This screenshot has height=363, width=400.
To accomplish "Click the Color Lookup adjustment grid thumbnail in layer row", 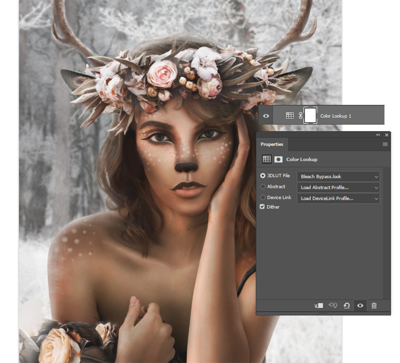I will (x=289, y=116).
